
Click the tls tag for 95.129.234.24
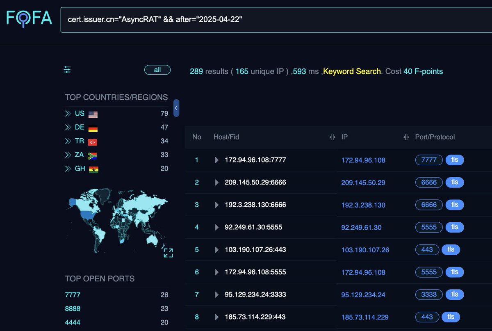pos(455,294)
